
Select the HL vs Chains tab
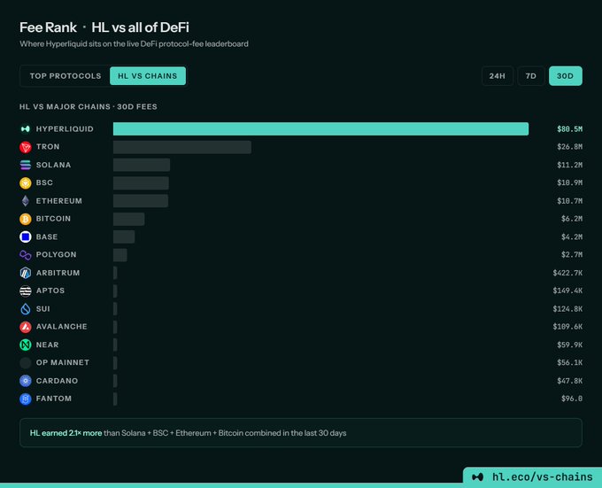(x=148, y=76)
